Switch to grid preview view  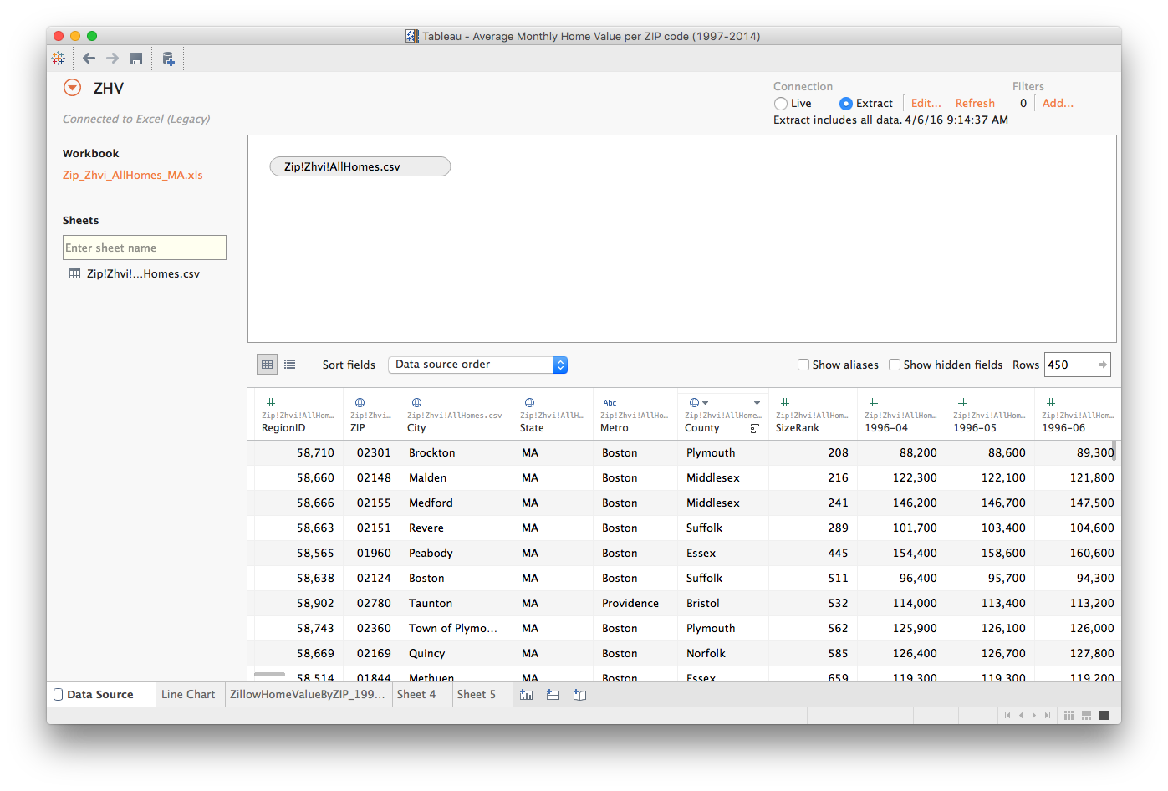tap(267, 365)
